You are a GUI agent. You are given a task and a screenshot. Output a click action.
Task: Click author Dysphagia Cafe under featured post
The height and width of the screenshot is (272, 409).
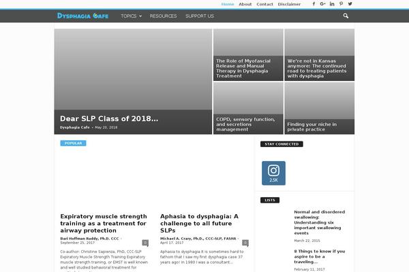click(74, 128)
